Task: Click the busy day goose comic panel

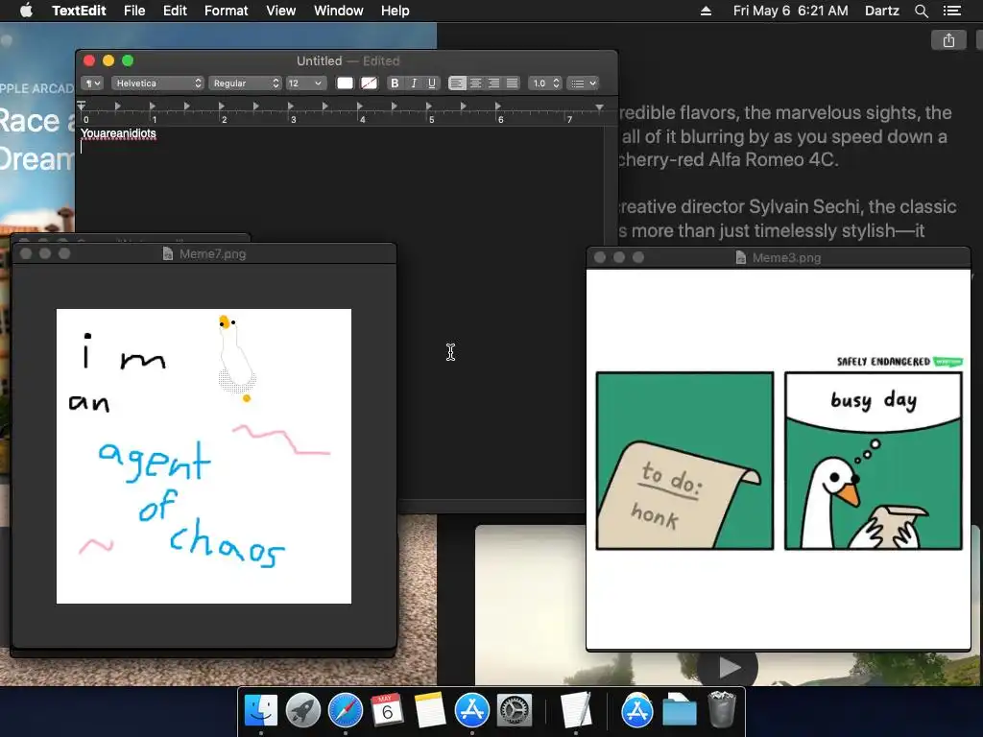Action: click(x=874, y=462)
